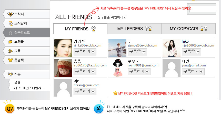Screen dimensions: 221x116
Task: Unsubscribe from 쑤 via 구독중 button
Action: (x=137, y=52)
